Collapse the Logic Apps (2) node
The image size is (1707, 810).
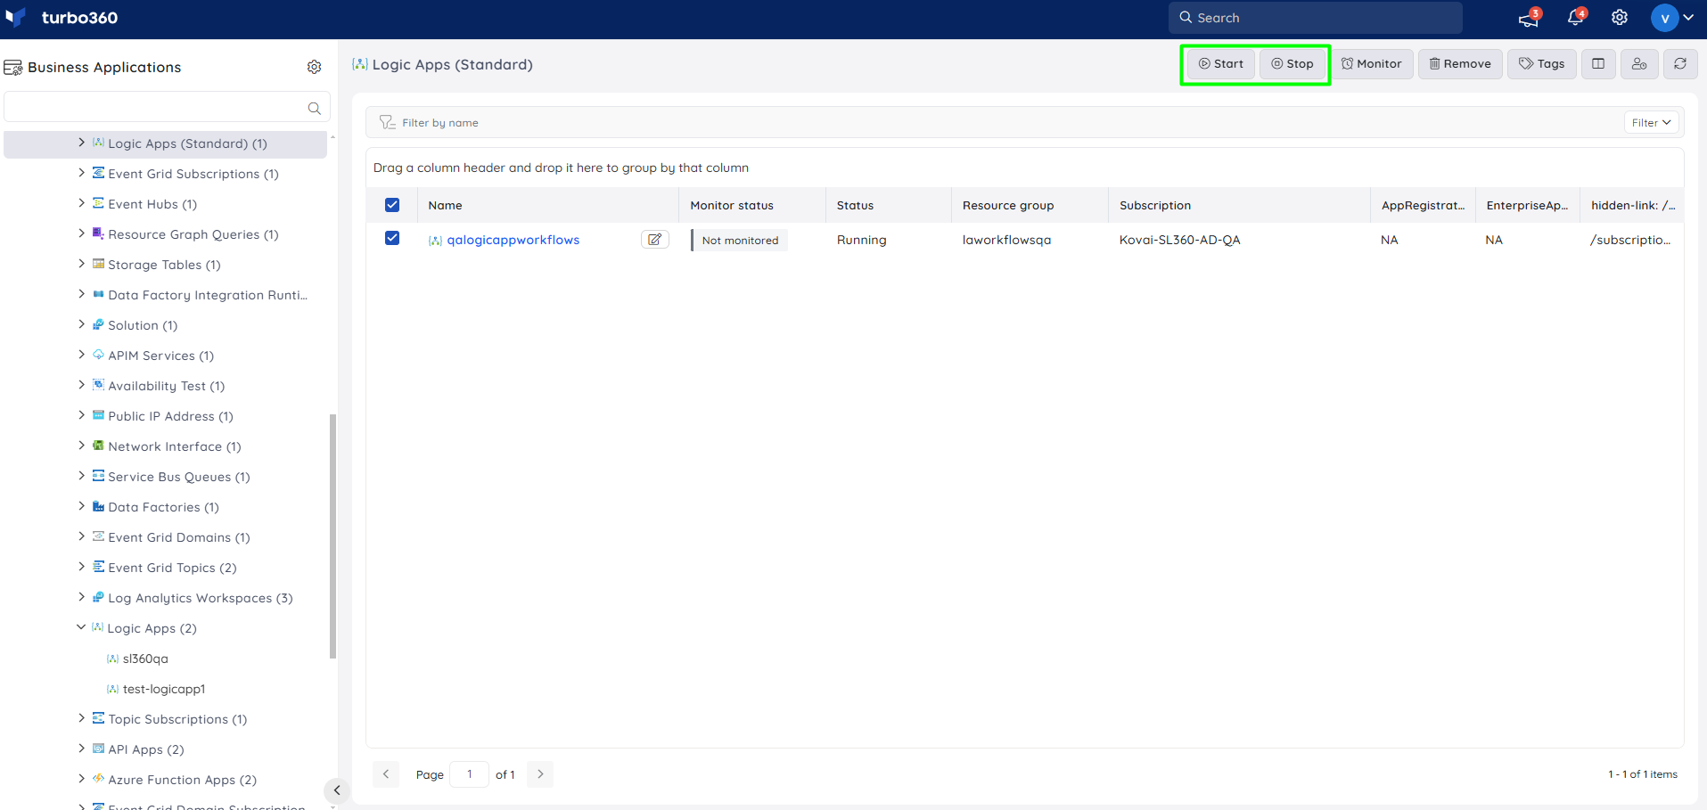pos(81,627)
